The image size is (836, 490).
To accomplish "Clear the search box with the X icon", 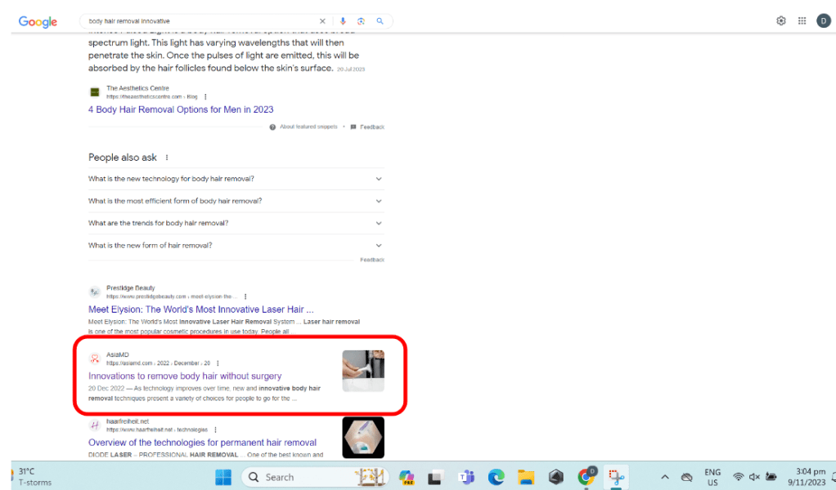I will pos(322,21).
